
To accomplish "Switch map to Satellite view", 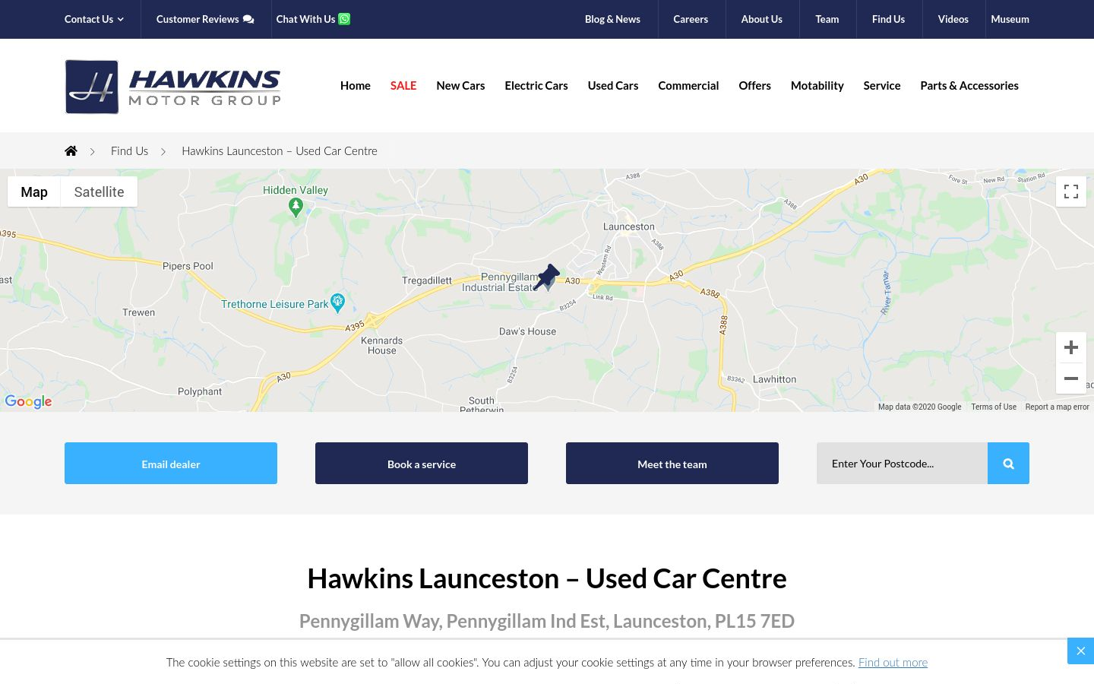I will coord(99,192).
